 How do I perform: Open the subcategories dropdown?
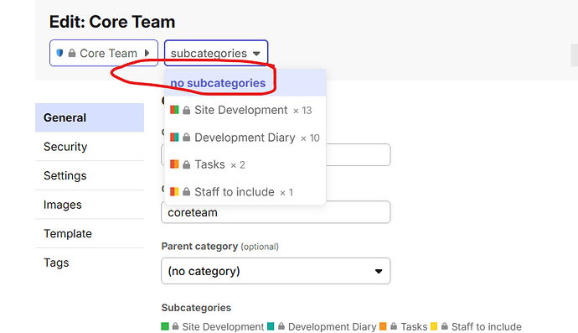point(216,53)
